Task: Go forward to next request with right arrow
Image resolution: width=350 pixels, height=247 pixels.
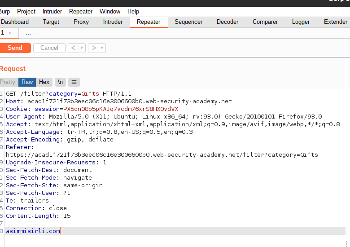Action: [93, 48]
